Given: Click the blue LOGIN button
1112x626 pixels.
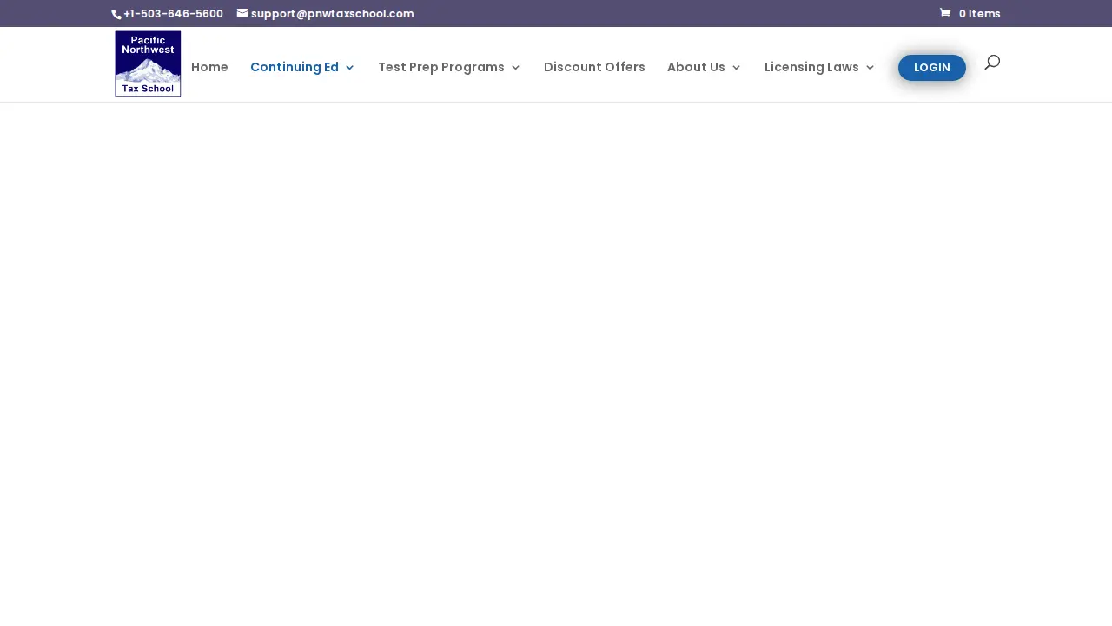Looking at the screenshot, I should click(x=932, y=68).
